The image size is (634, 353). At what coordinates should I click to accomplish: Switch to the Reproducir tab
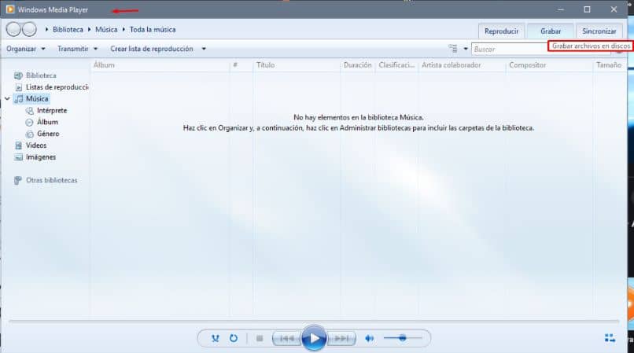(501, 31)
